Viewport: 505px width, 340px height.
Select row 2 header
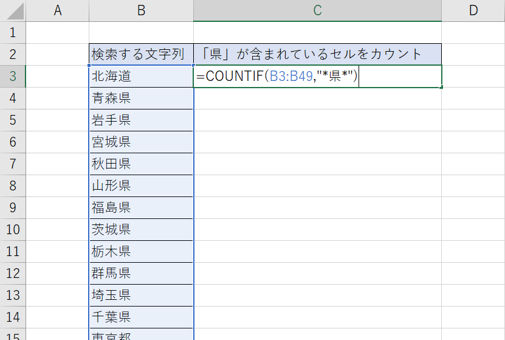tap(13, 55)
